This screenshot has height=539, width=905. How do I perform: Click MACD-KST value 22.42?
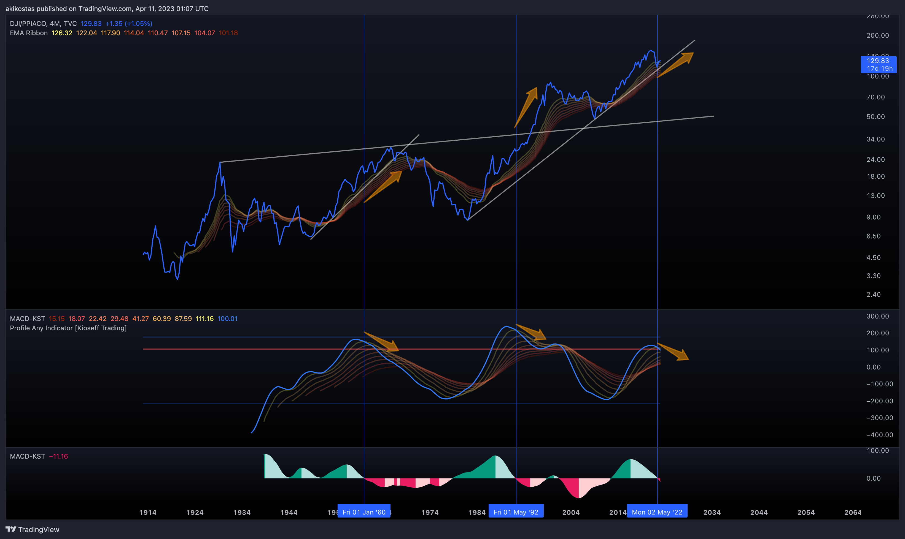tap(98, 319)
